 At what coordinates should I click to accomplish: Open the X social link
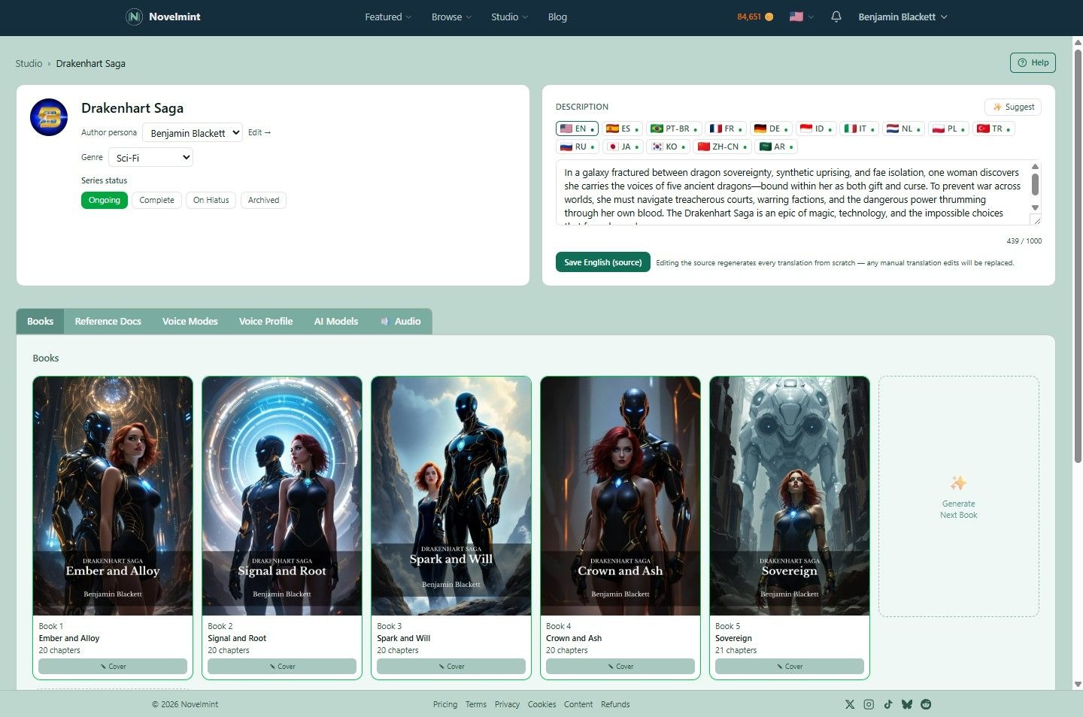click(850, 704)
